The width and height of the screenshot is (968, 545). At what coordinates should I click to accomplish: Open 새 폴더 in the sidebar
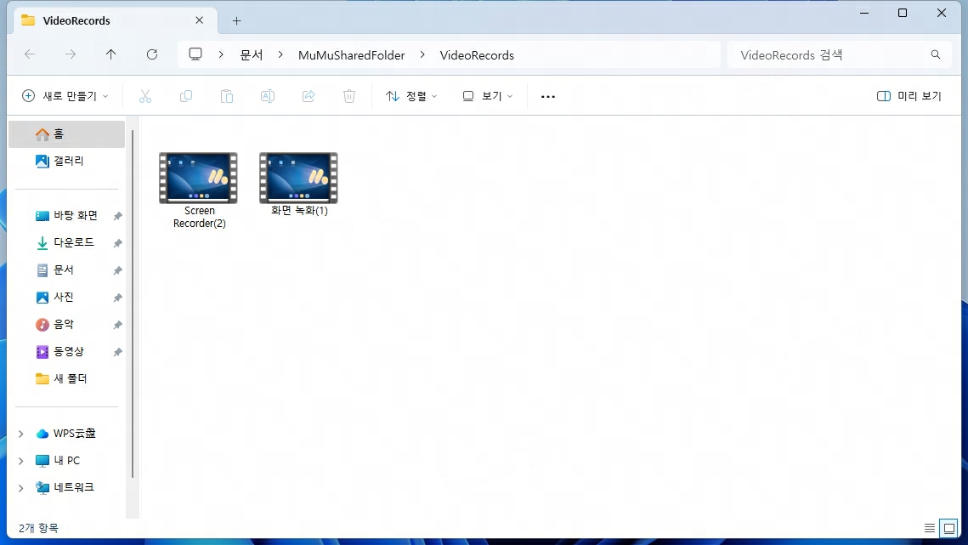pyautogui.click(x=66, y=378)
